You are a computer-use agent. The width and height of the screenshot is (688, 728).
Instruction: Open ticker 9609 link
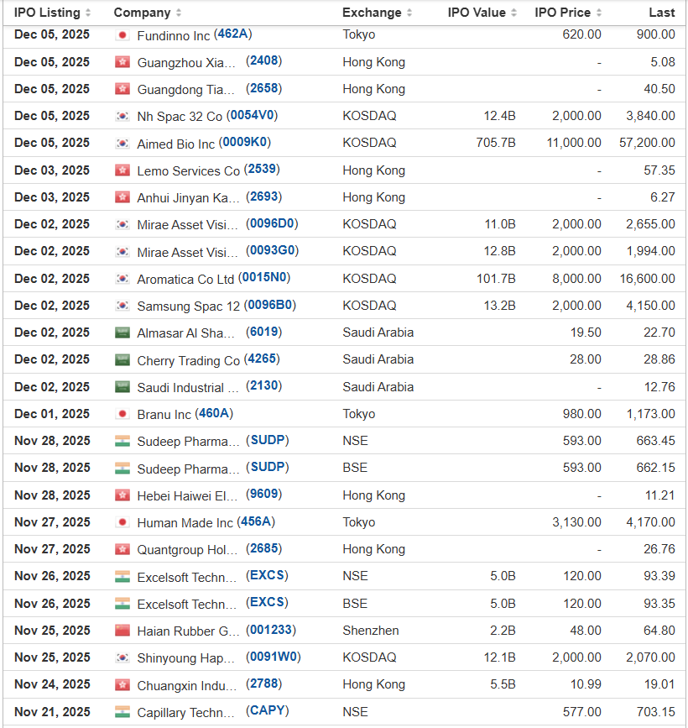pyautogui.click(x=264, y=494)
